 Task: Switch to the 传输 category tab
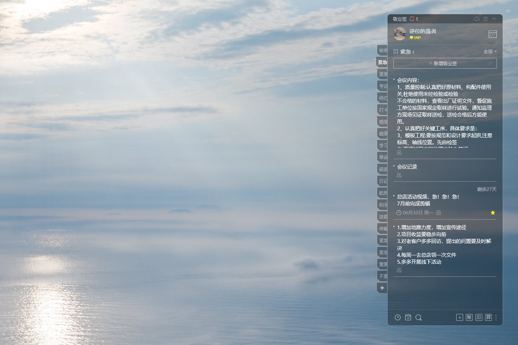(382, 229)
